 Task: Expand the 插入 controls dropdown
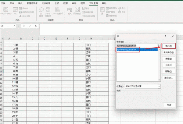click(x=70, y=12)
